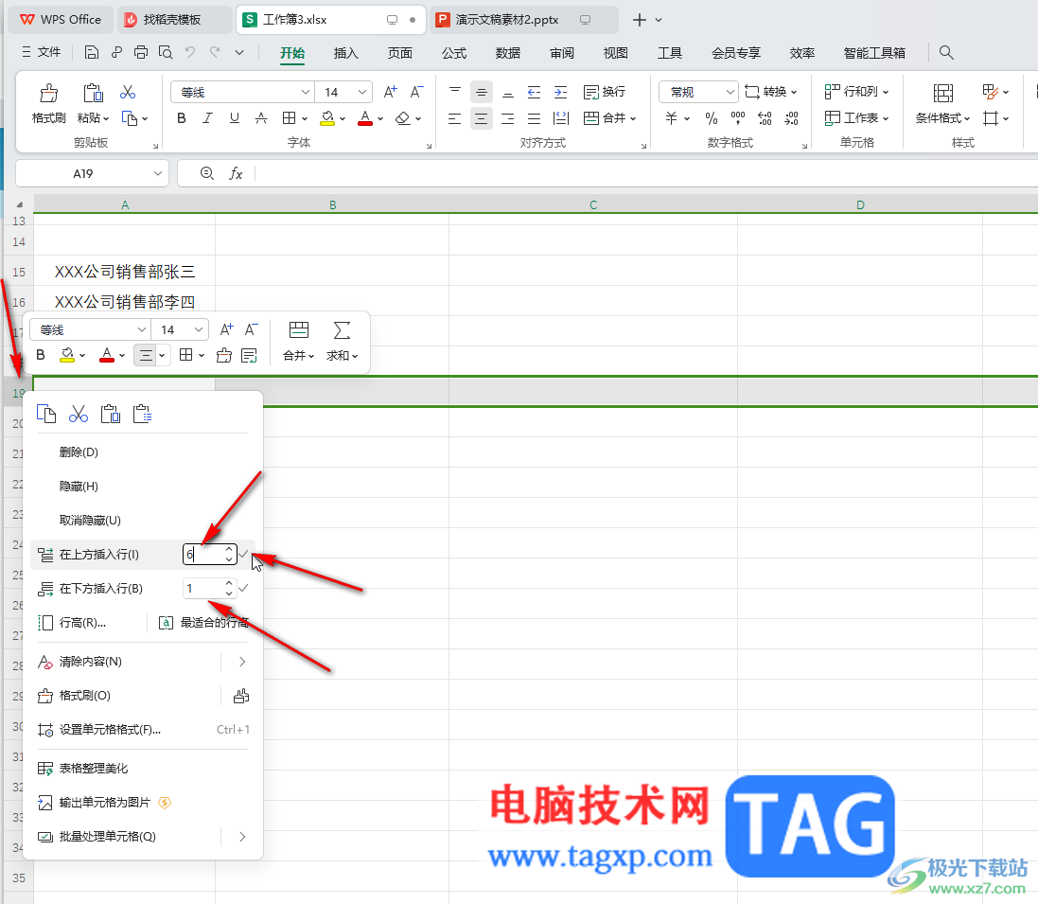Click the Wrap Text 换行 button
The image size is (1038, 904).
click(x=605, y=92)
